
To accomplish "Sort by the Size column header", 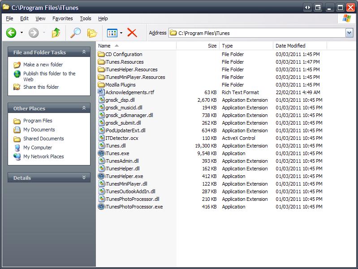I will 198,46.
